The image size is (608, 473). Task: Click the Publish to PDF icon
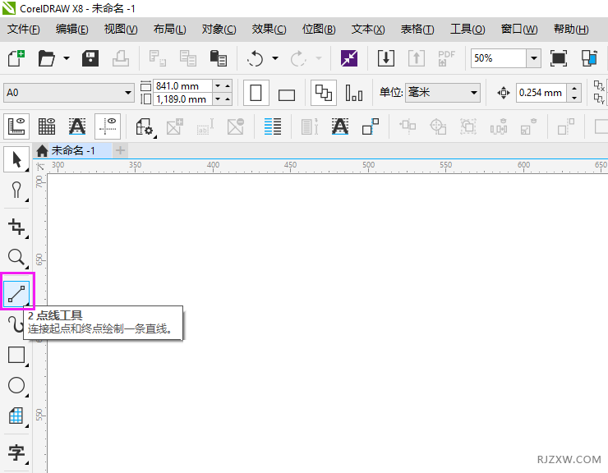446,58
